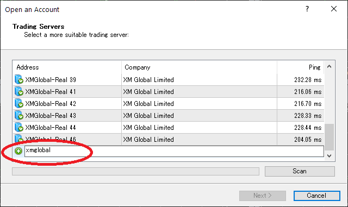Click the 232.28 ms ping value

point(308,80)
